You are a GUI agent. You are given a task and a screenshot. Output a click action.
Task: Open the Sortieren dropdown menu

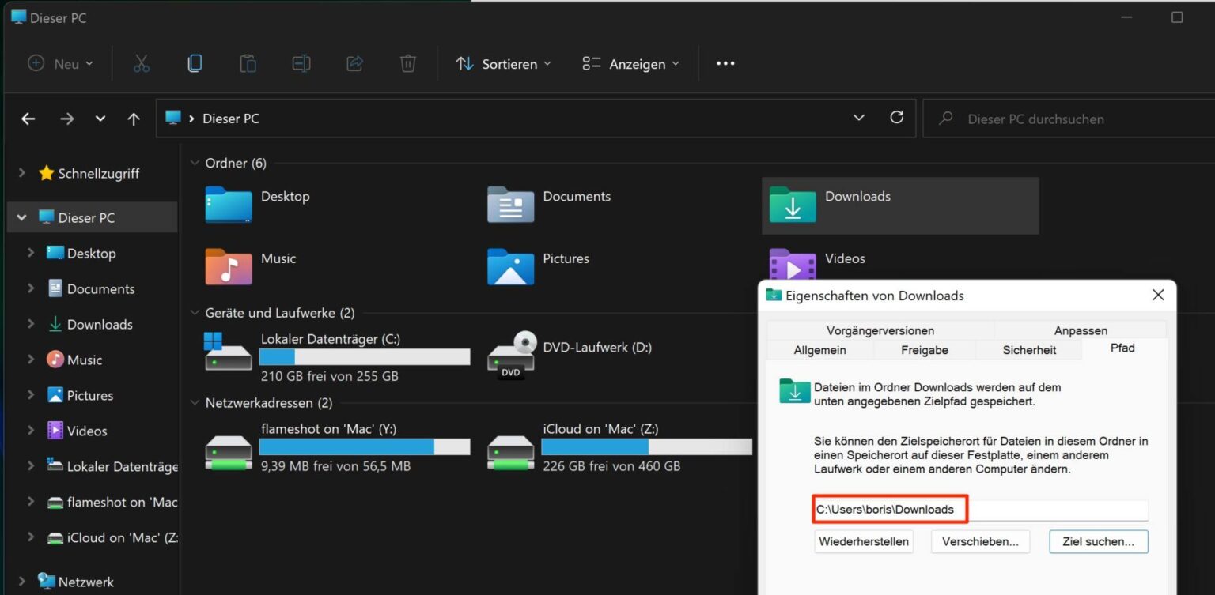click(503, 63)
